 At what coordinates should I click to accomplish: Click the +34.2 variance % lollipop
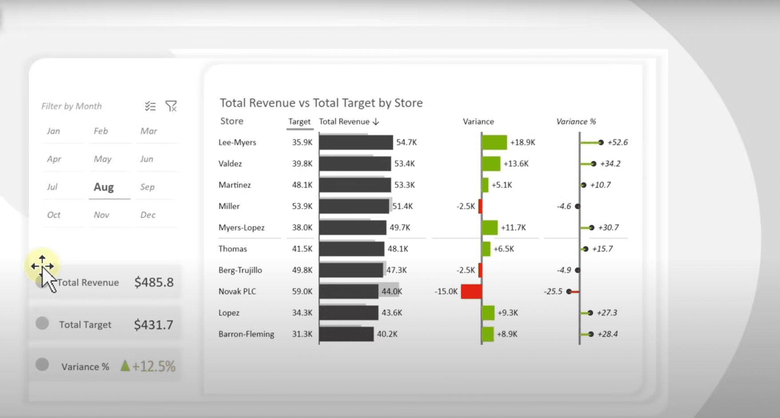pyautogui.click(x=588, y=164)
